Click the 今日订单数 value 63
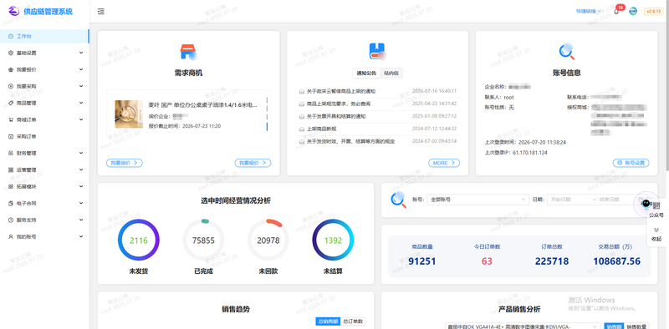This screenshot has width=669, height=329. coord(487,261)
